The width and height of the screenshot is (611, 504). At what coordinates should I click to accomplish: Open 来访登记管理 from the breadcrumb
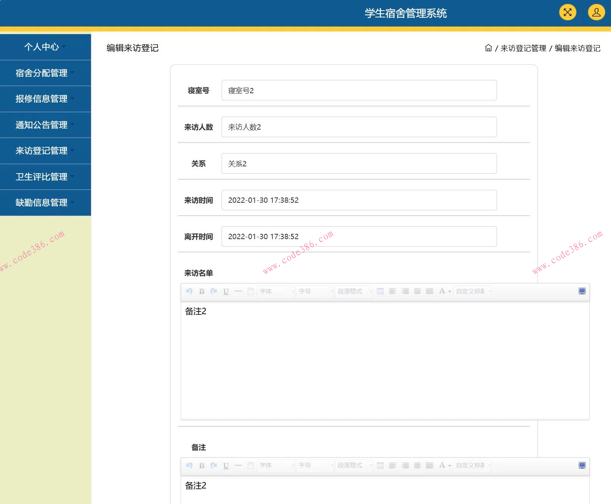click(523, 48)
